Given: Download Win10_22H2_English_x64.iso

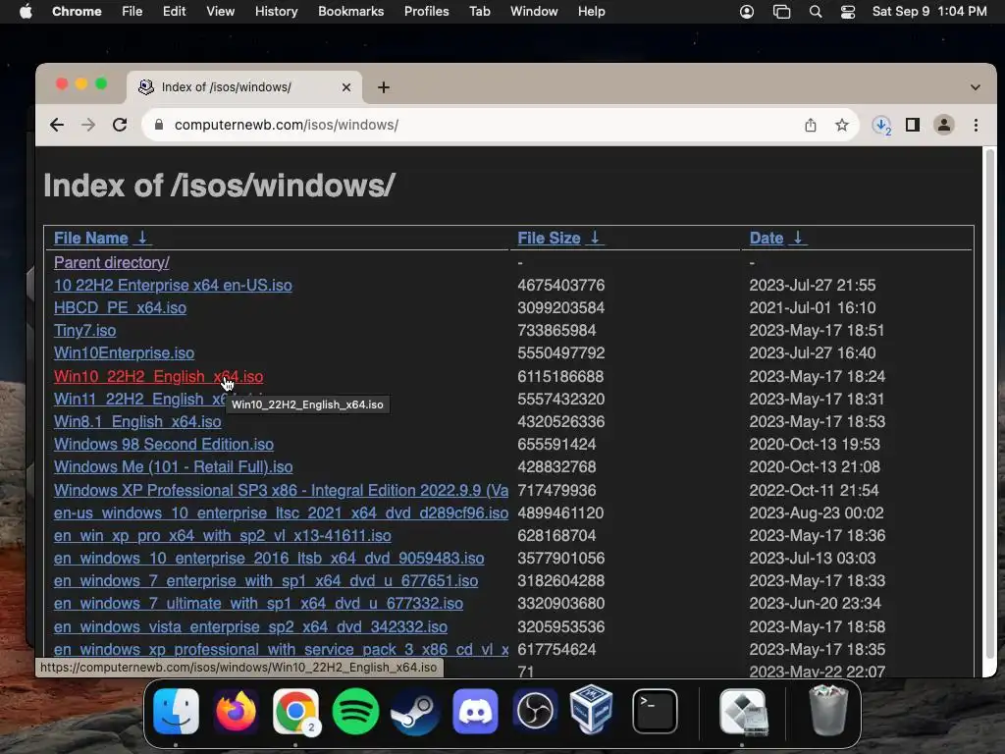Looking at the screenshot, I should click(x=158, y=376).
